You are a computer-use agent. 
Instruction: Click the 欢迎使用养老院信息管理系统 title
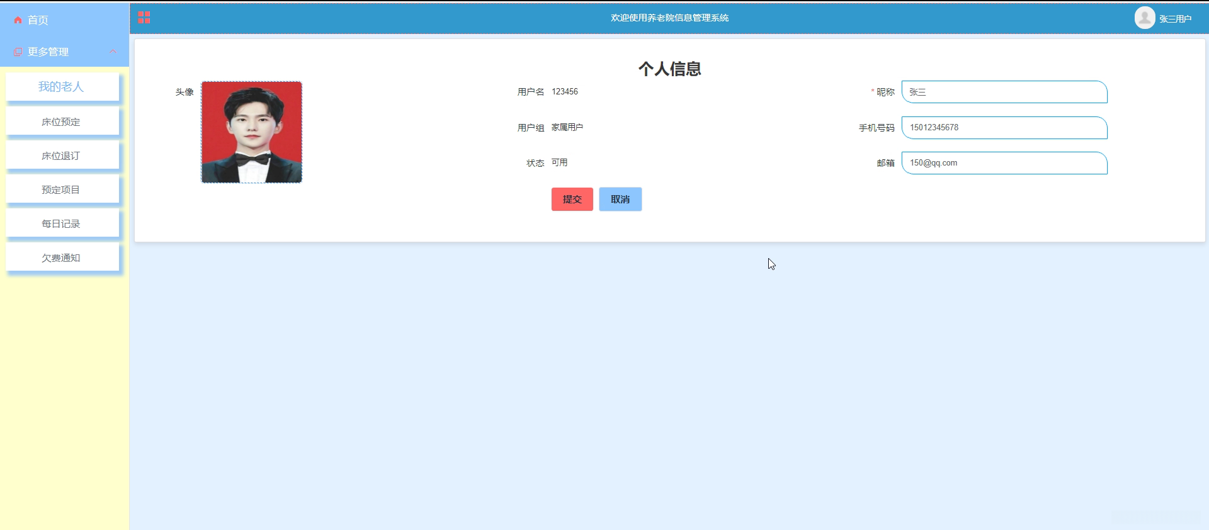point(669,18)
